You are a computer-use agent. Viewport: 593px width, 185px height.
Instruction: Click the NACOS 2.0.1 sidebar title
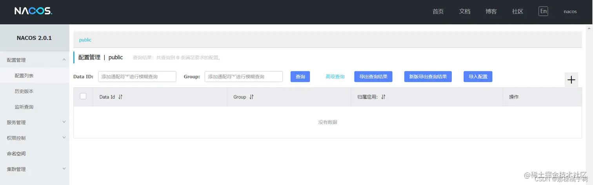pyautogui.click(x=35, y=38)
